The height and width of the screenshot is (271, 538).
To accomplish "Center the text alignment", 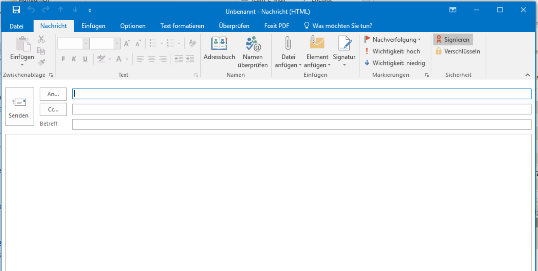I will coord(152,59).
